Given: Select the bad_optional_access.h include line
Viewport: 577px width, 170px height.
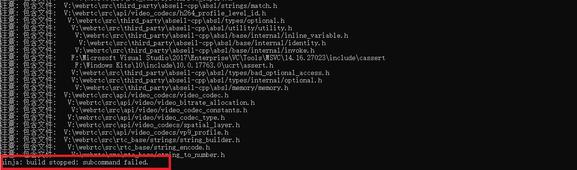Looking at the screenshot, I should click(165, 73).
